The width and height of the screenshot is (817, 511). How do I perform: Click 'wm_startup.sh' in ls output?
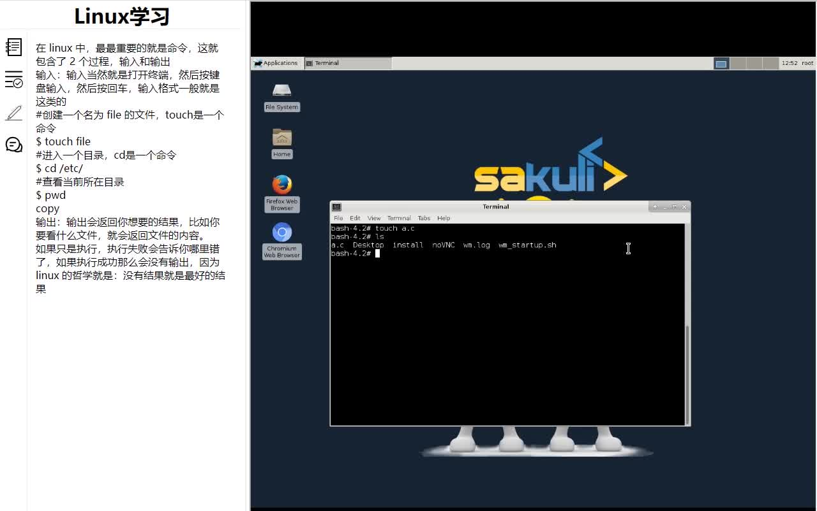527,245
